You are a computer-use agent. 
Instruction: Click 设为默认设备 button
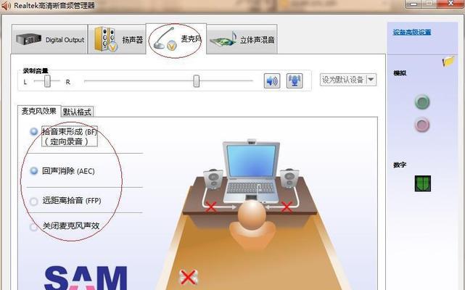343,80
